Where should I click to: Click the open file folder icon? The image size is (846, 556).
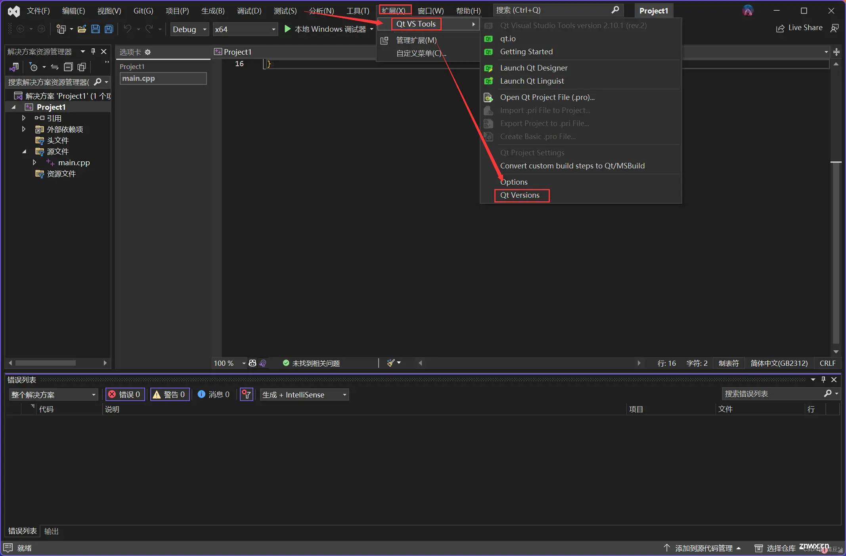(x=82, y=29)
